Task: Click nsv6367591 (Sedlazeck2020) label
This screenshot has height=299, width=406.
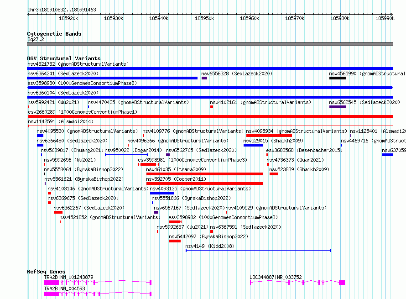Action: click(245, 227)
